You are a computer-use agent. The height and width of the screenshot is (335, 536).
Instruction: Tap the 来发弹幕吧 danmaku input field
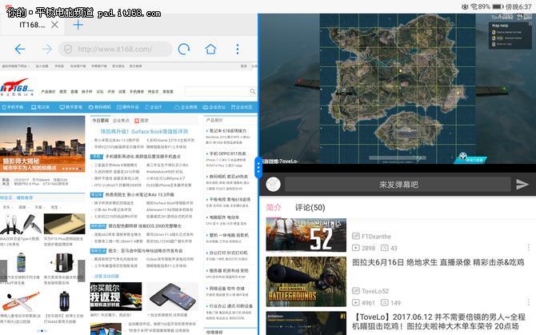tap(398, 185)
